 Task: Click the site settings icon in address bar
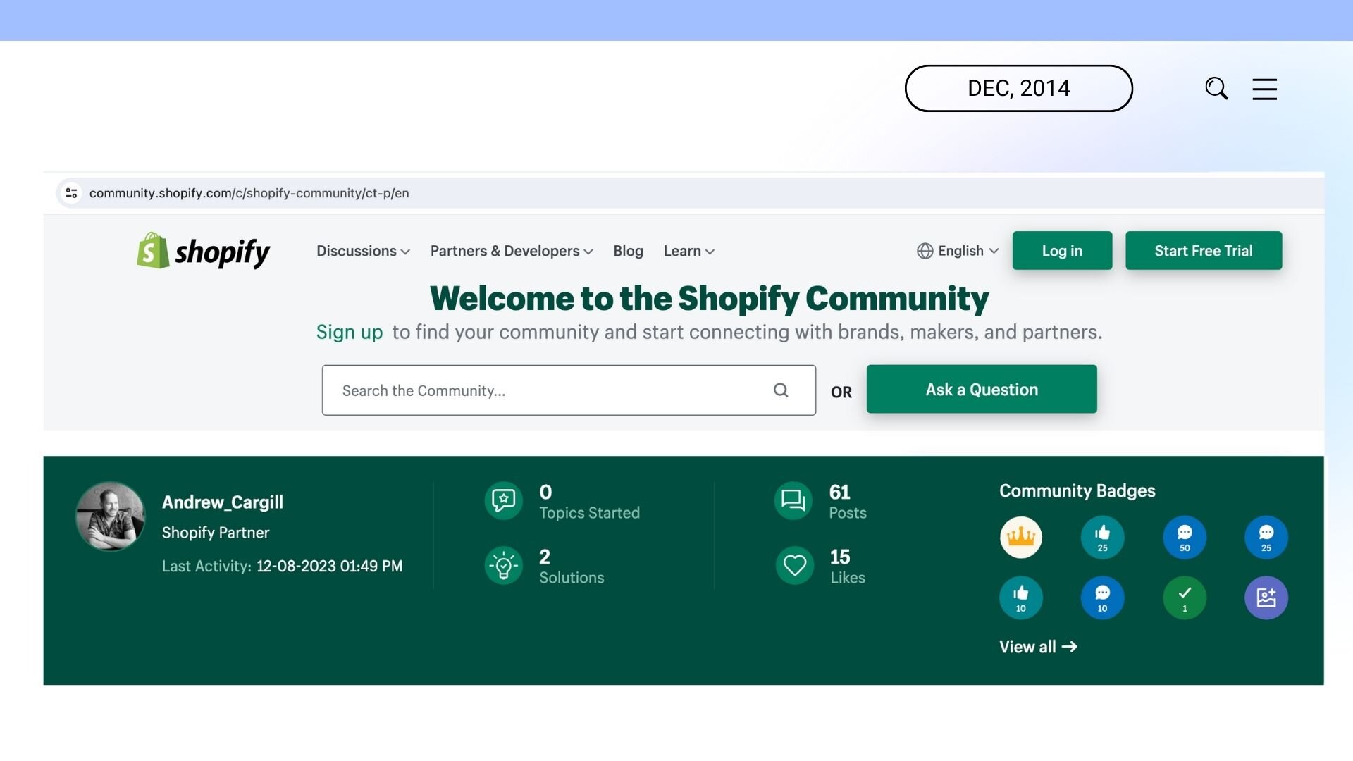[x=71, y=193]
